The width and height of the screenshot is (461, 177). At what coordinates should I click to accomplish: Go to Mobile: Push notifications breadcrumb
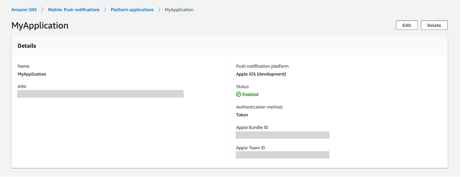click(74, 10)
